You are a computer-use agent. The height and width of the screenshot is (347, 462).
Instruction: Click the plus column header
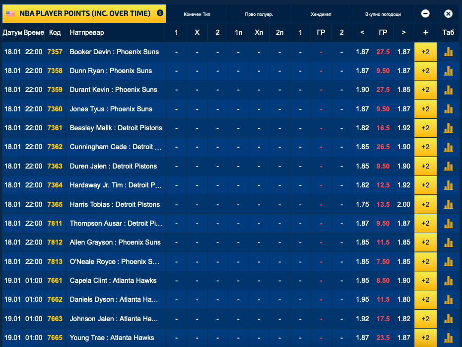point(425,32)
